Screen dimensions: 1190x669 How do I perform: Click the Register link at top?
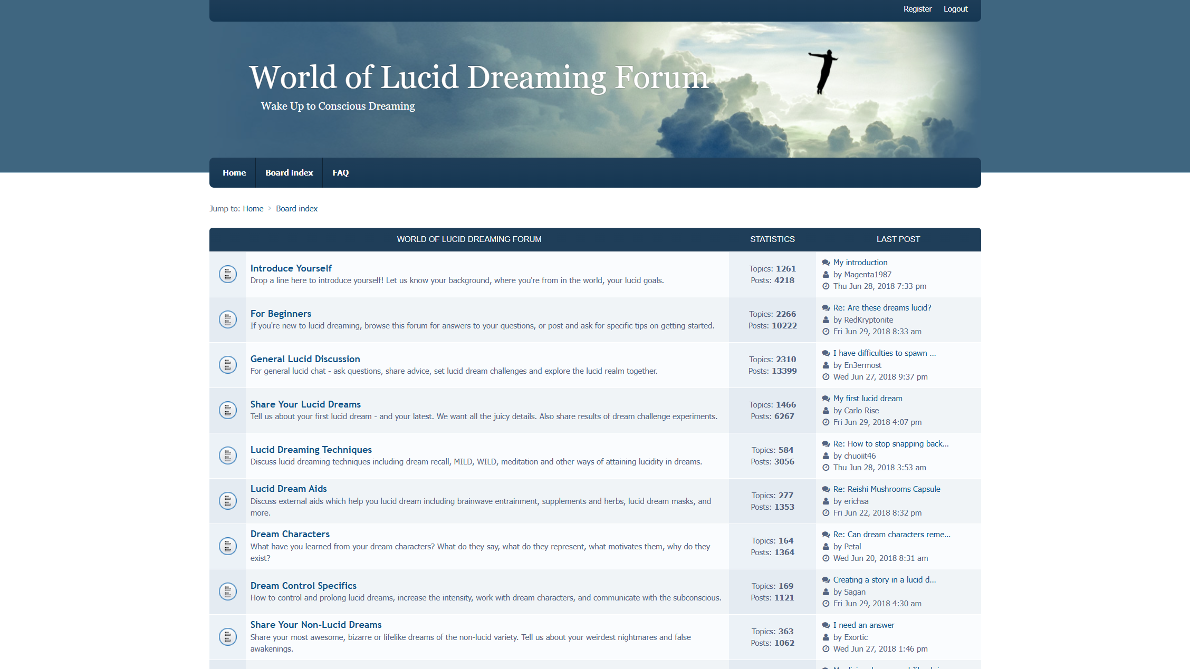917,9
